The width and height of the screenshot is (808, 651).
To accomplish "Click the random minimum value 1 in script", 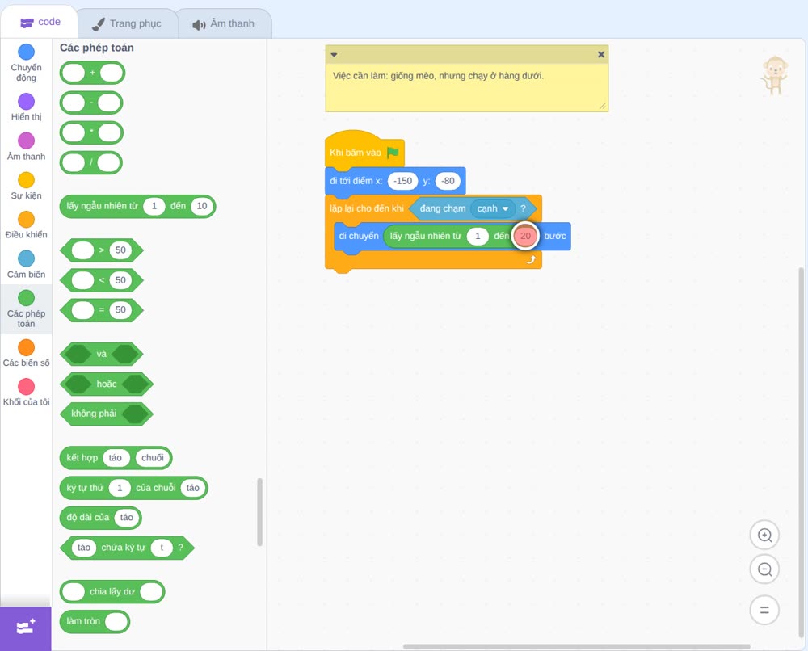I will (x=478, y=236).
